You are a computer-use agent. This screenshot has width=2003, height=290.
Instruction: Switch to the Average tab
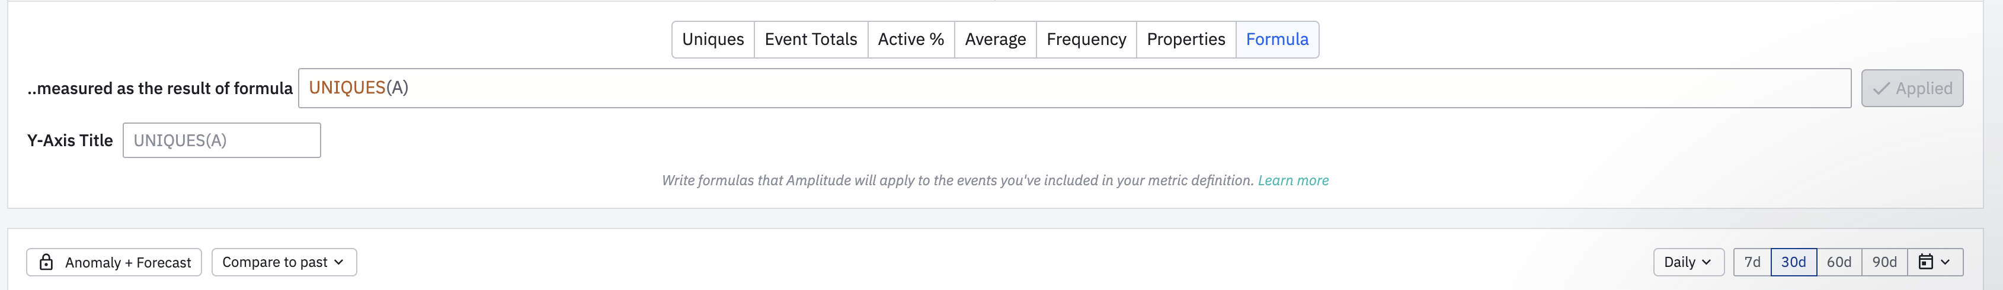[994, 40]
